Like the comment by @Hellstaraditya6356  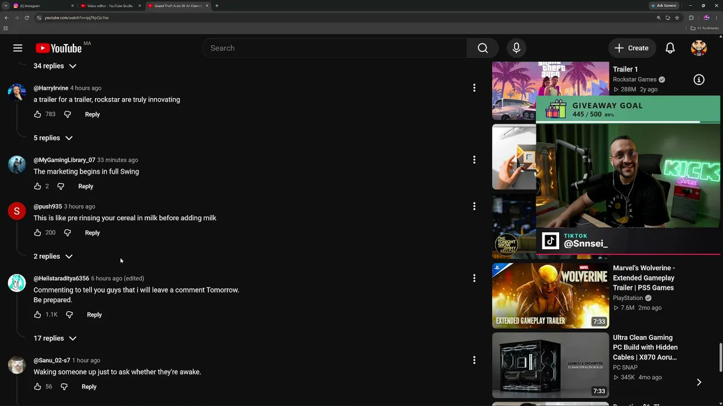pyautogui.click(x=37, y=315)
